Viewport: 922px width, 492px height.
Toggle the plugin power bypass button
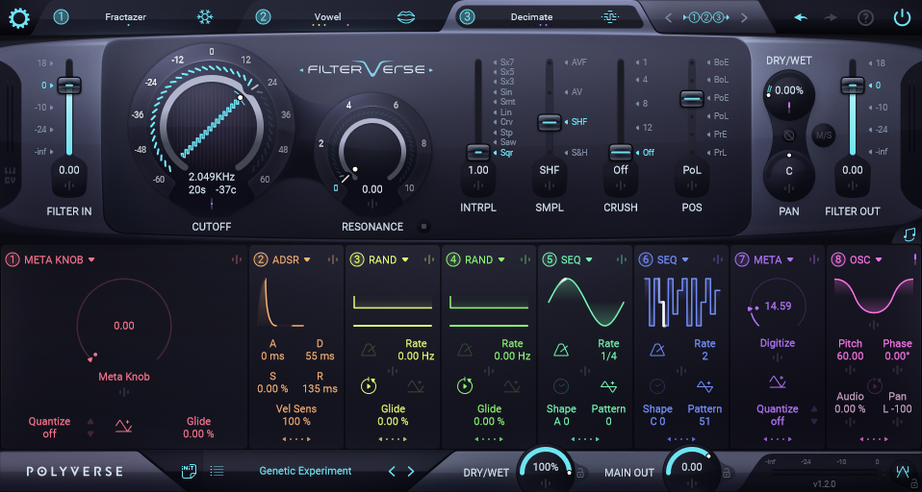click(902, 17)
